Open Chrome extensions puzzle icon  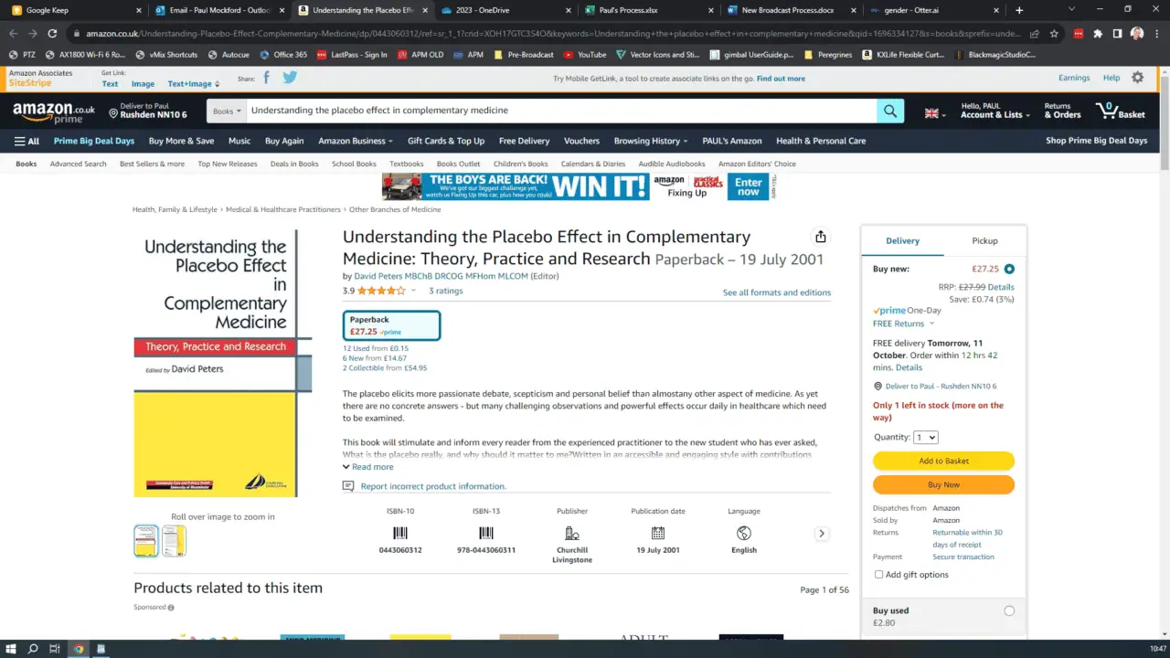[1098, 34]
